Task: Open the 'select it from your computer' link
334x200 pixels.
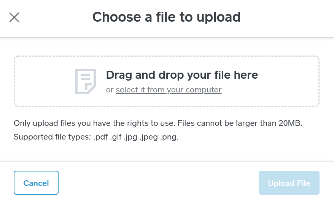Action: pos(169,90)
